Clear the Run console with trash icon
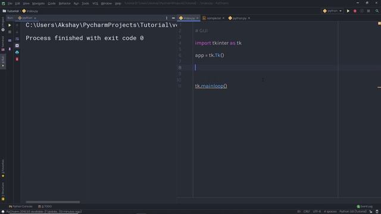 (x=17, y=59)
